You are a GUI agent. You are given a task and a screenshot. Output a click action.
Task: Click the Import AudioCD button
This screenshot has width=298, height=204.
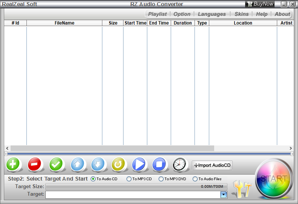212,165
